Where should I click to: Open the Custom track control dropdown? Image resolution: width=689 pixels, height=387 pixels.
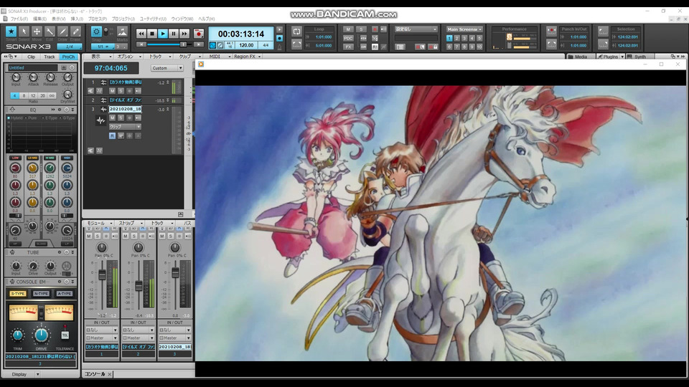167,68
